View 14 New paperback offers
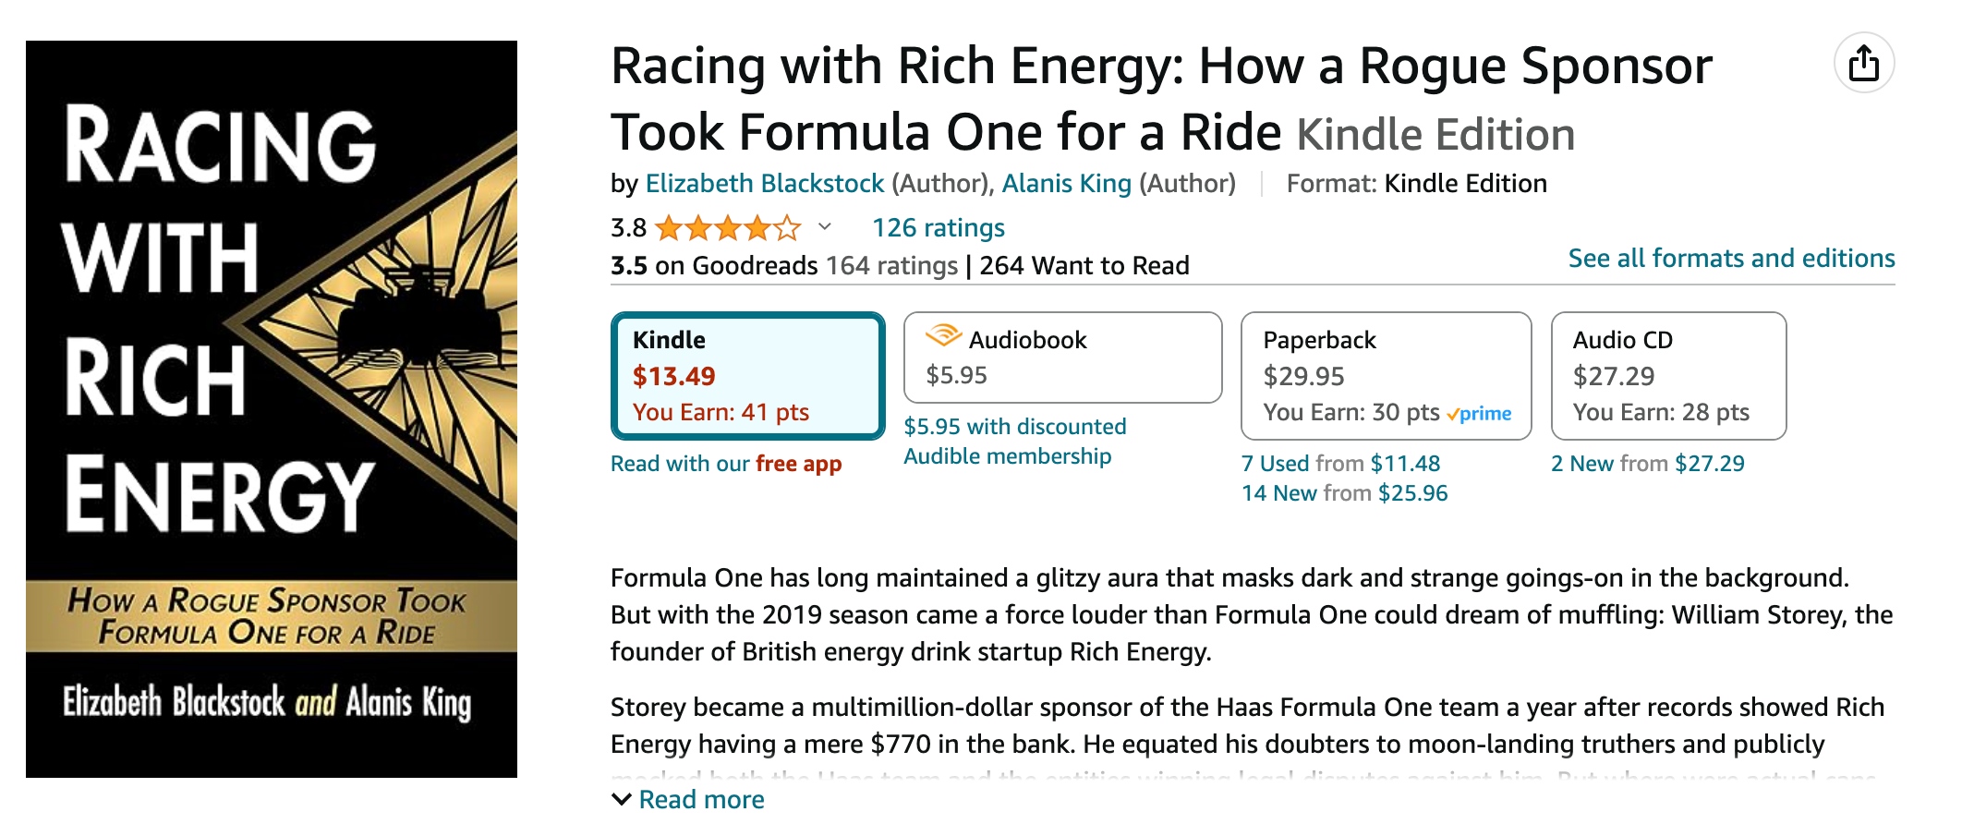This screenshot has height=824, width=1962. click(1344, 493)
